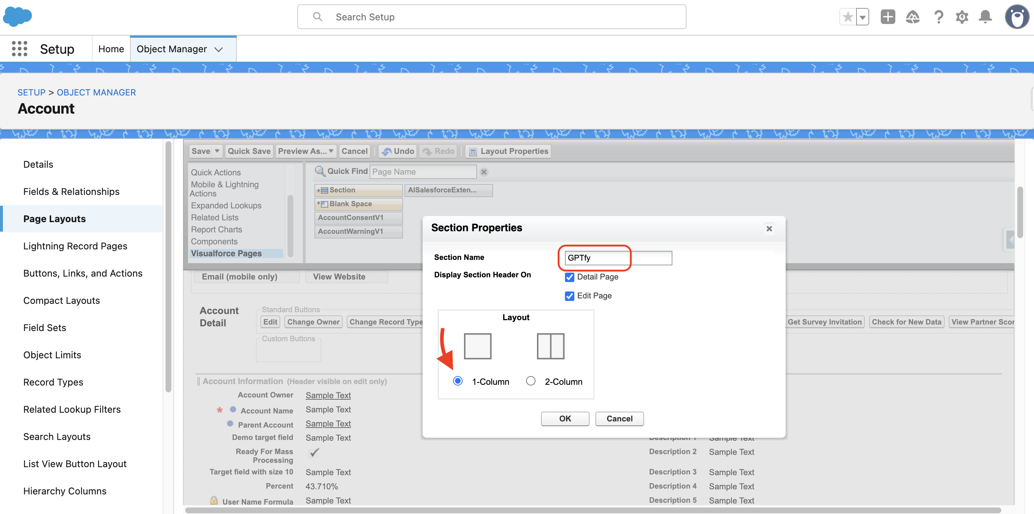Image resolution: width=1034 pixels, height=514 pixels.
Task: Click the favorites star icon
Action: coord(848,17)
